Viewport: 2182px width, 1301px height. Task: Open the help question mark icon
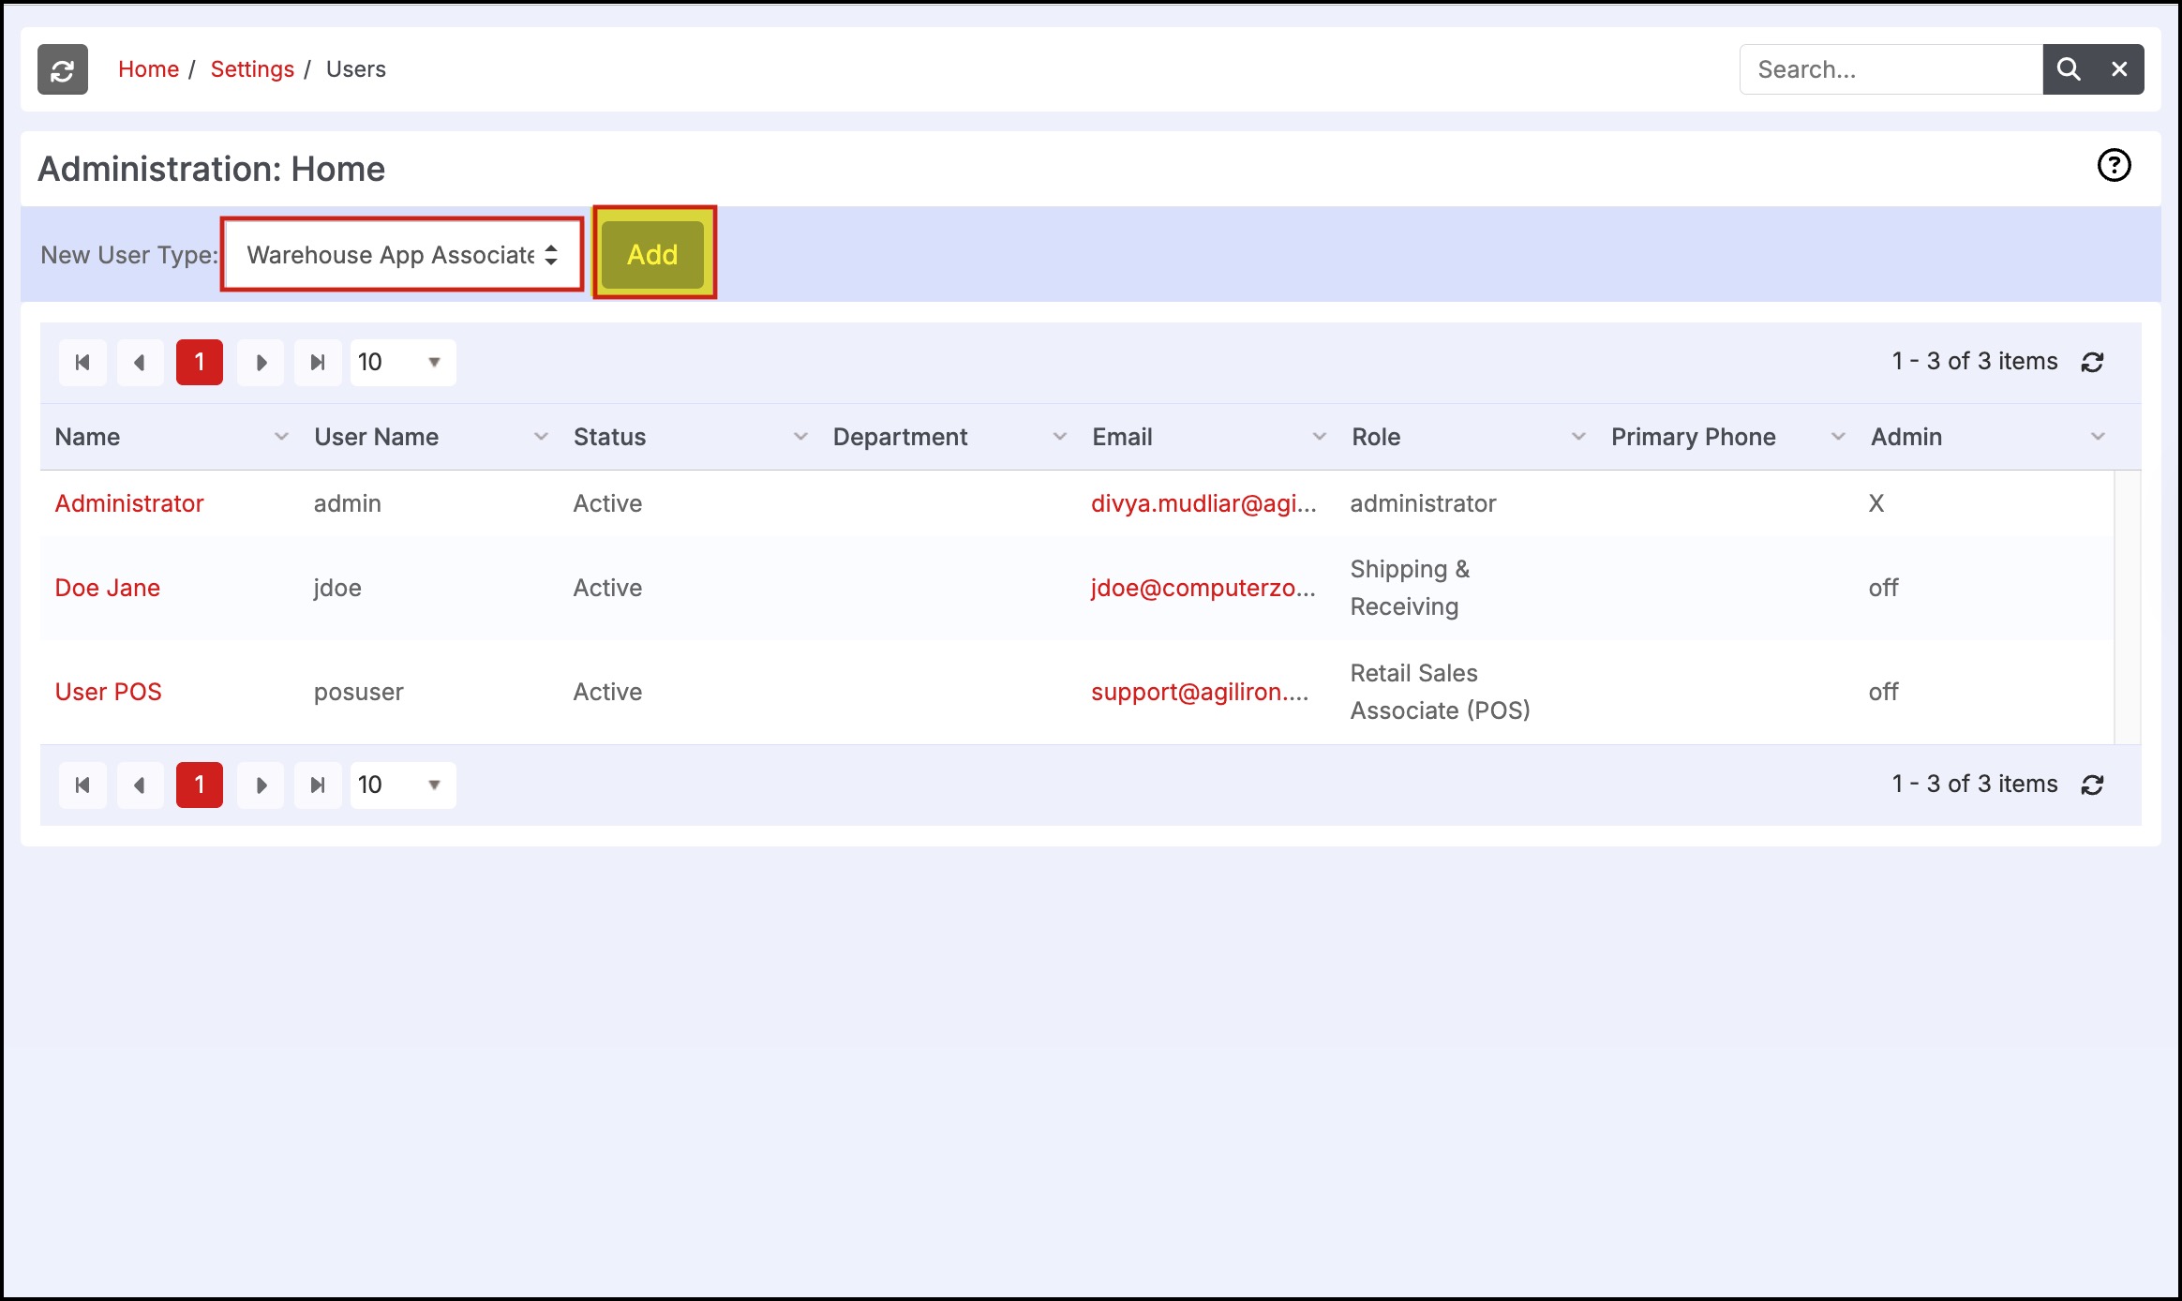click(2114, 166)
